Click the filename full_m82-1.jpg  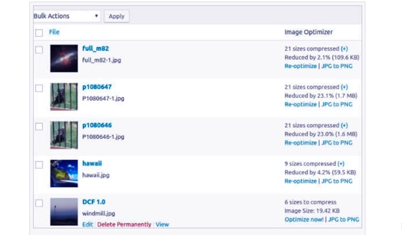(x=102, y=60)
